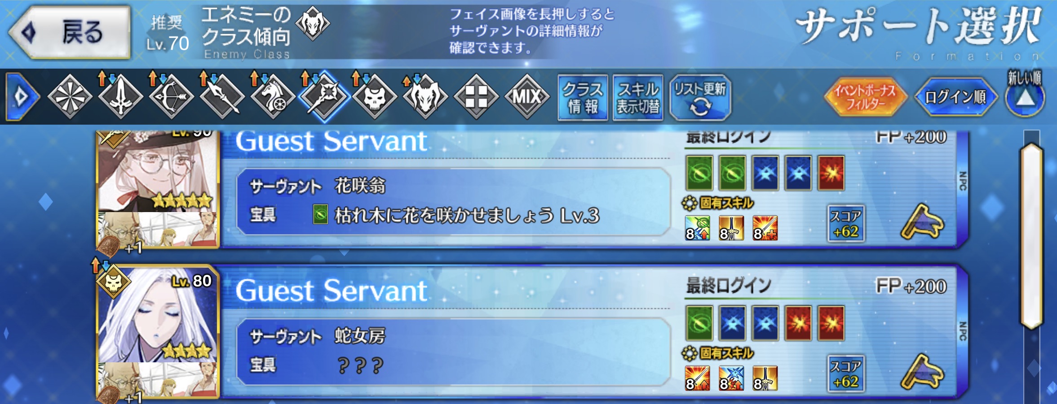Filter supports by Rider class icon
The image size is (1057, 404).
pos(273,96)
